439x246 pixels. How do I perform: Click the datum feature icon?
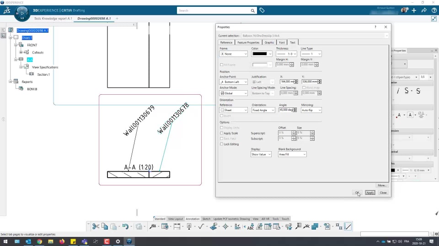tap(189, 226)
